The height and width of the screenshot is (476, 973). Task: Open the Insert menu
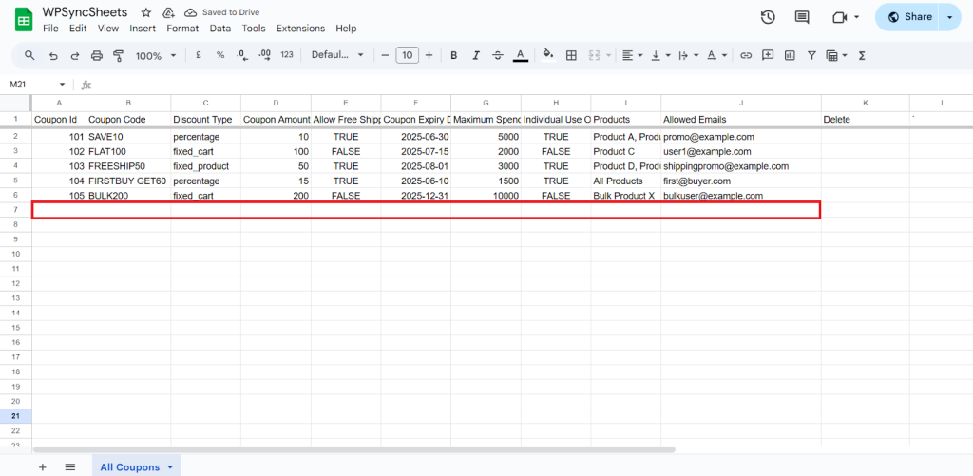click(x=143, y=28)
